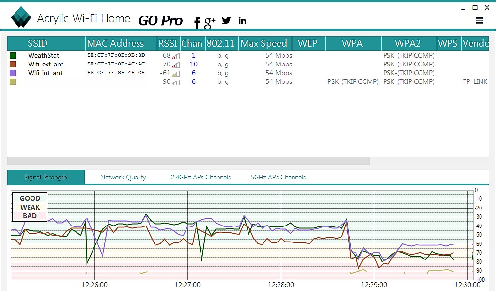The width and height of the screenshot is (496, 291).
Task: Click channel 10 for Wifi_ext_ant
Action: (194, 65)
